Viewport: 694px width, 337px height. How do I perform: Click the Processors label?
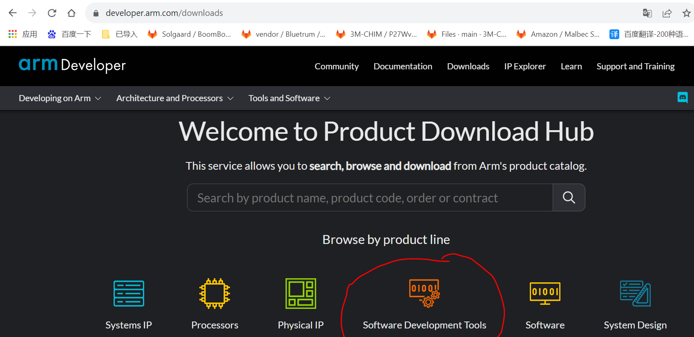215,325
